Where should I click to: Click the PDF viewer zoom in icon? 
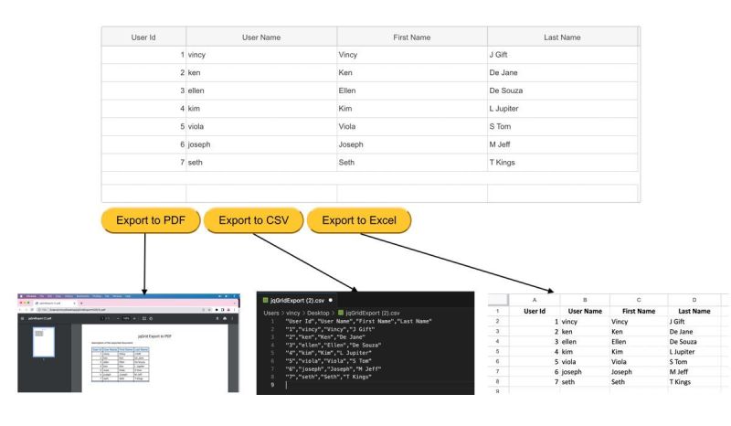point(134,318)
